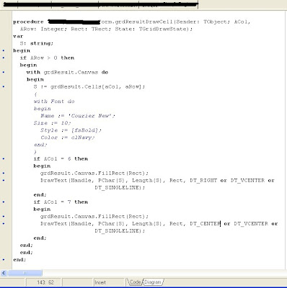This screenshot has height=288, width=287.
Task: Click 'grdResult.Cells[aCol, aRow]' expression
Action: [x=96, y=86]
